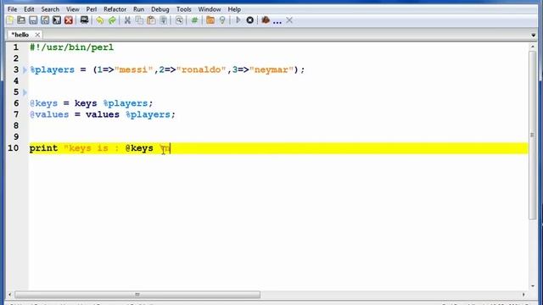The image size is (543, 305).
Task: Click the "keys is :" string text
Action: (x=92, y=148)
